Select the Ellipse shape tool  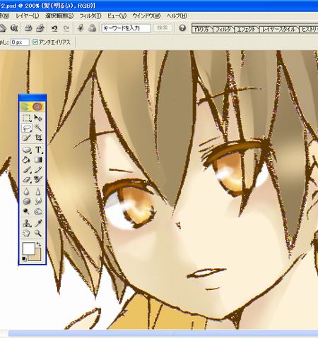[x=26, y=150]
